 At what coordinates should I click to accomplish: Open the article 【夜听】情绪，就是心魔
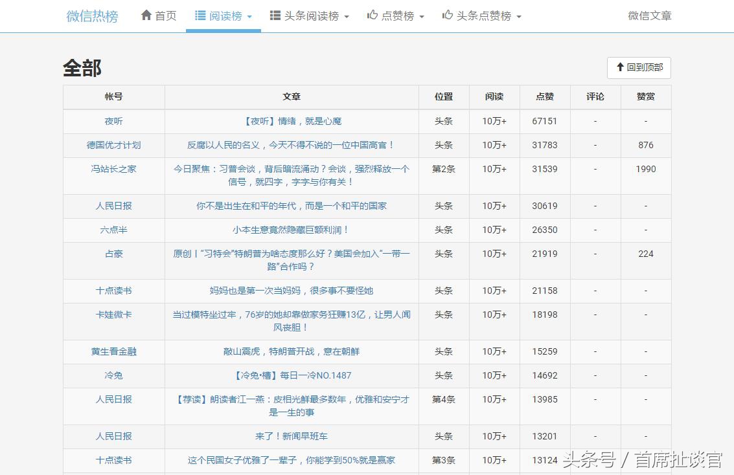click(292, 121)
